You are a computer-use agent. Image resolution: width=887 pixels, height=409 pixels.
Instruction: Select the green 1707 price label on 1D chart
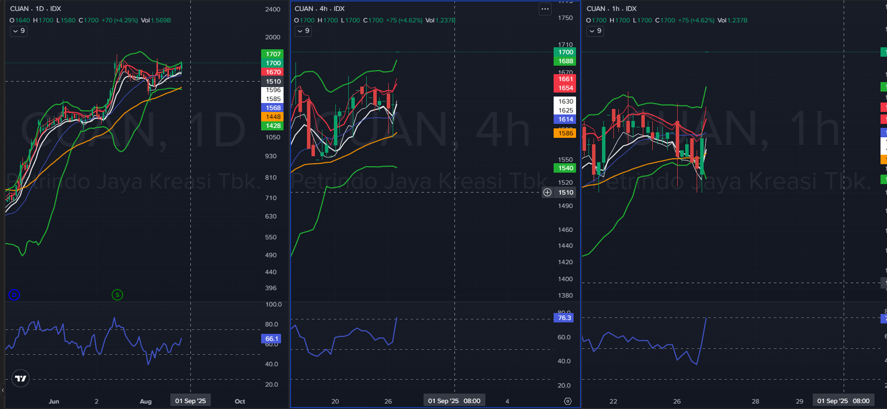(x=273, y=54)
